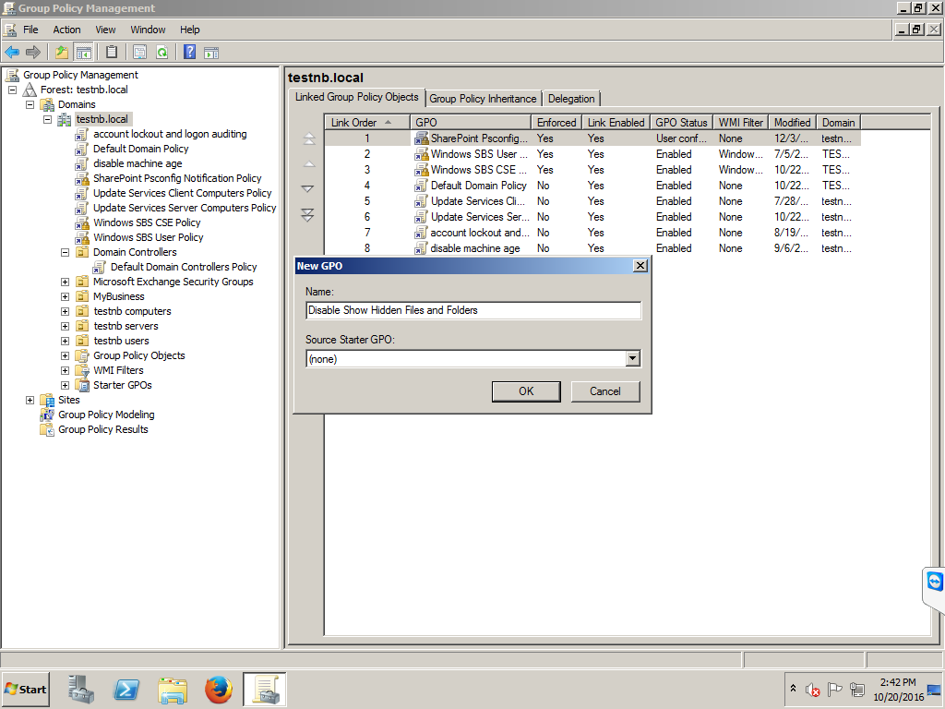This screenshot has width=945, height=709.
Task: Click the Back navigation arrow on the toolbar
Action: tap(12, 52)
